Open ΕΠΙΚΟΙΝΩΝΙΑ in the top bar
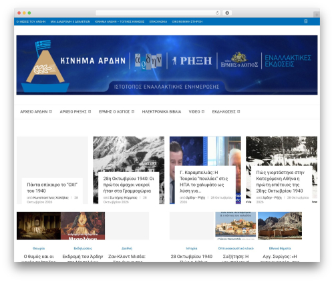The width and height of the screenshot is (334, 282). (x=158, y=21)
